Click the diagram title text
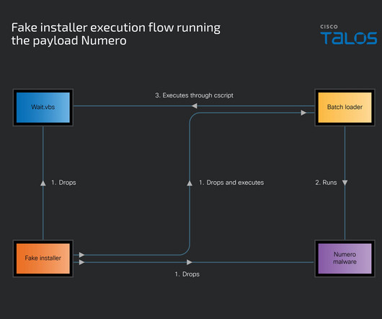Viewport: 382px width, 319px height. point(116,34)
